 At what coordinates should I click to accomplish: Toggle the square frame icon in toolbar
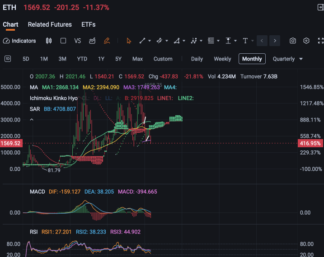(63, 41)
